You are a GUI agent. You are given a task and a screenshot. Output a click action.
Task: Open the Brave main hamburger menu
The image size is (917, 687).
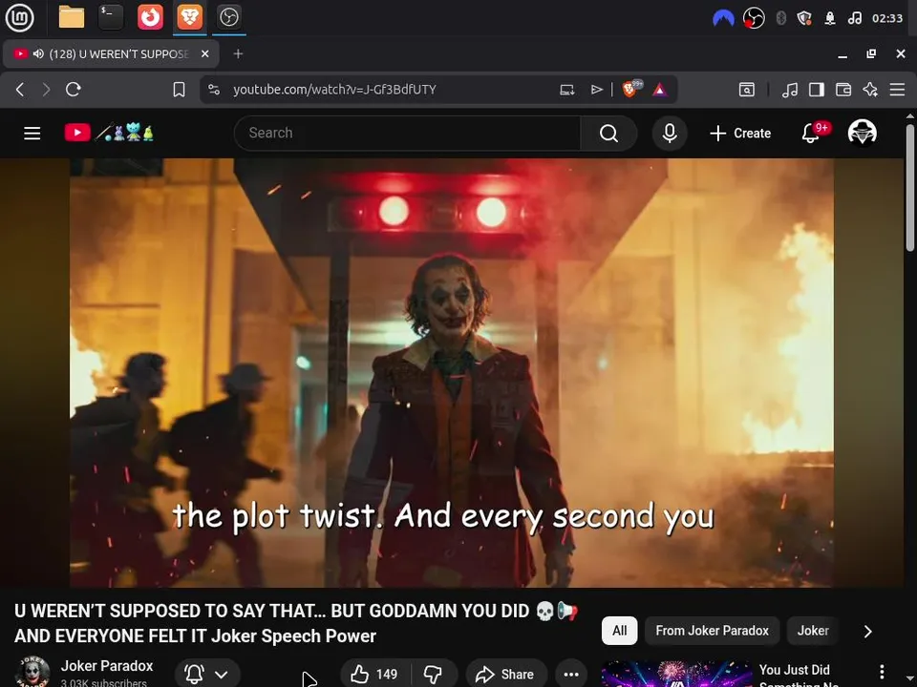click(897, 90)
